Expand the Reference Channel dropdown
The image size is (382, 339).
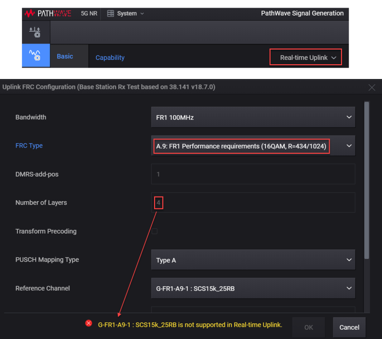(x=253, y=289)
